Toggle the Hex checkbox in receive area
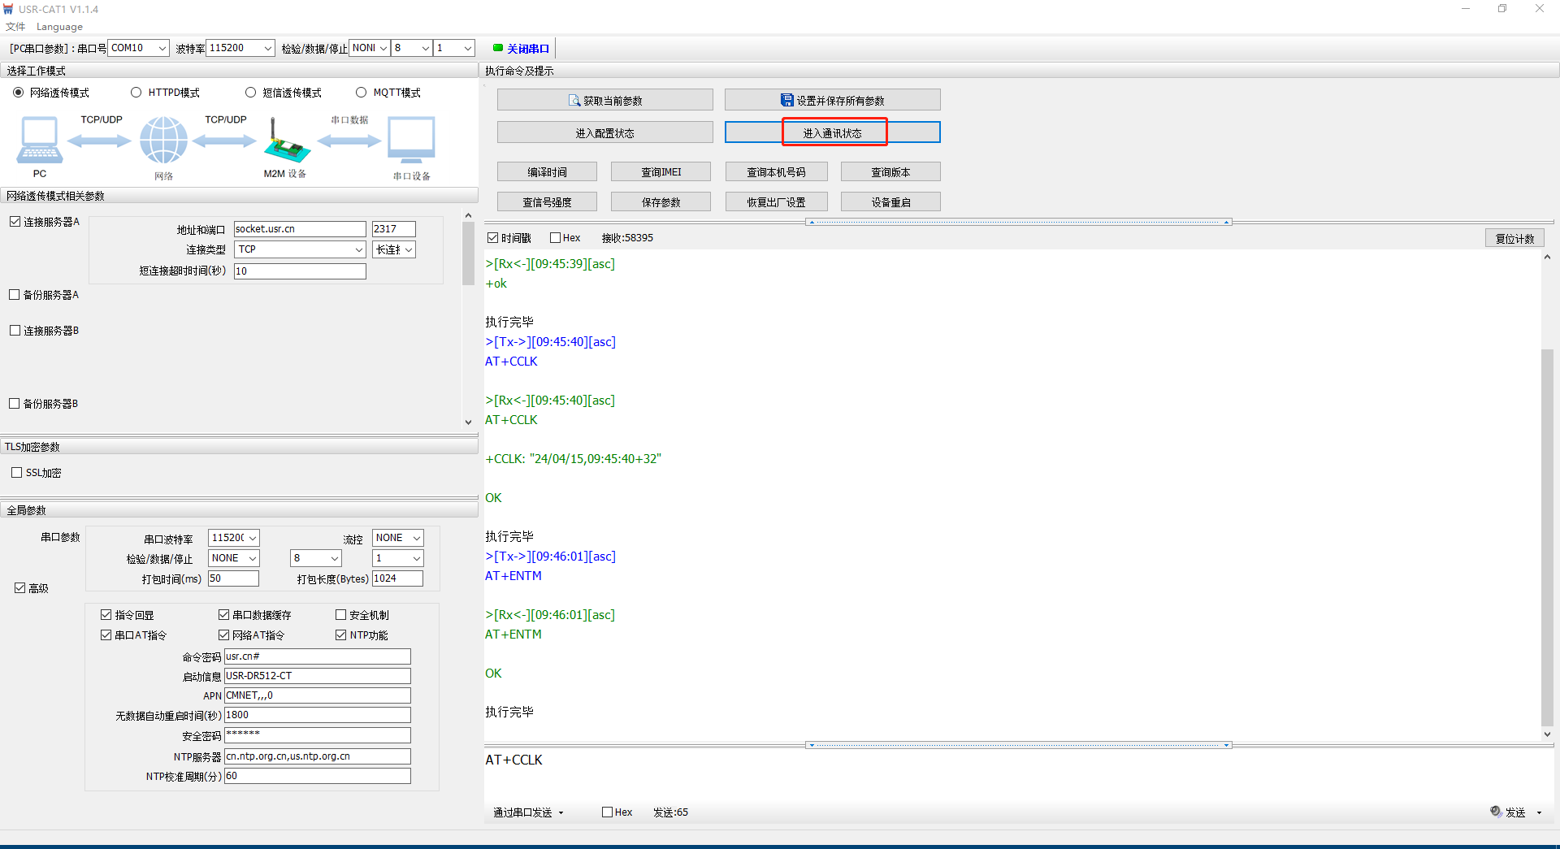This screenshot has height=849, width=1560. point(556,238)
